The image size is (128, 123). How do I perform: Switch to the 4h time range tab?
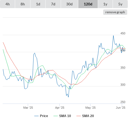click(8, 4)
